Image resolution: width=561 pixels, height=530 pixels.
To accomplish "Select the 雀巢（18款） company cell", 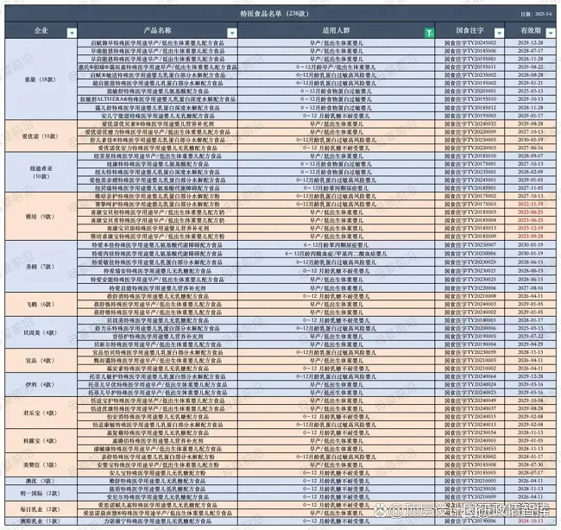I will pos(41,79).
